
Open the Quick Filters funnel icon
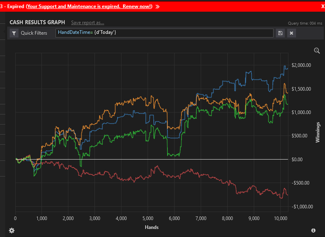click(14, 33)
